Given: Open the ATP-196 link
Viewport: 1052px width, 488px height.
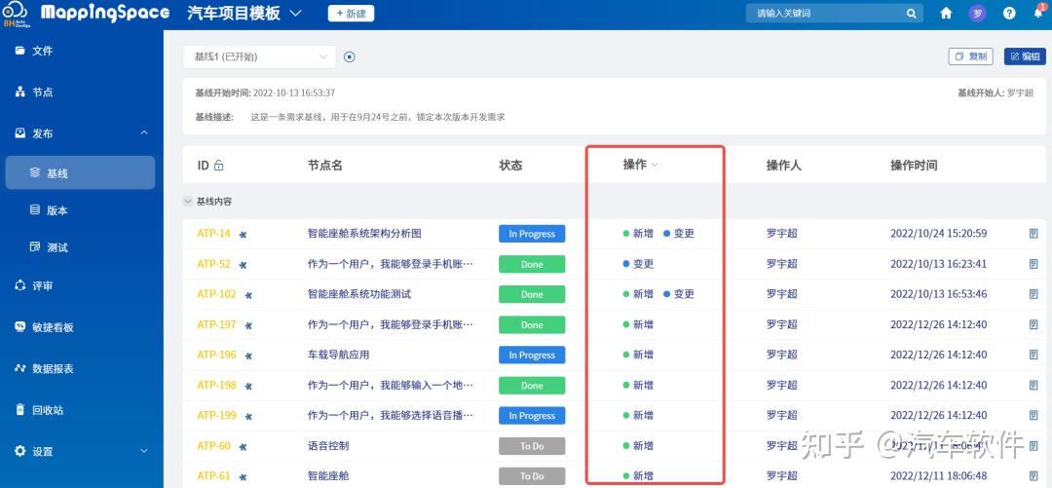Looking at the screenshot, I should pyautogui.click(x=216, y=355).
